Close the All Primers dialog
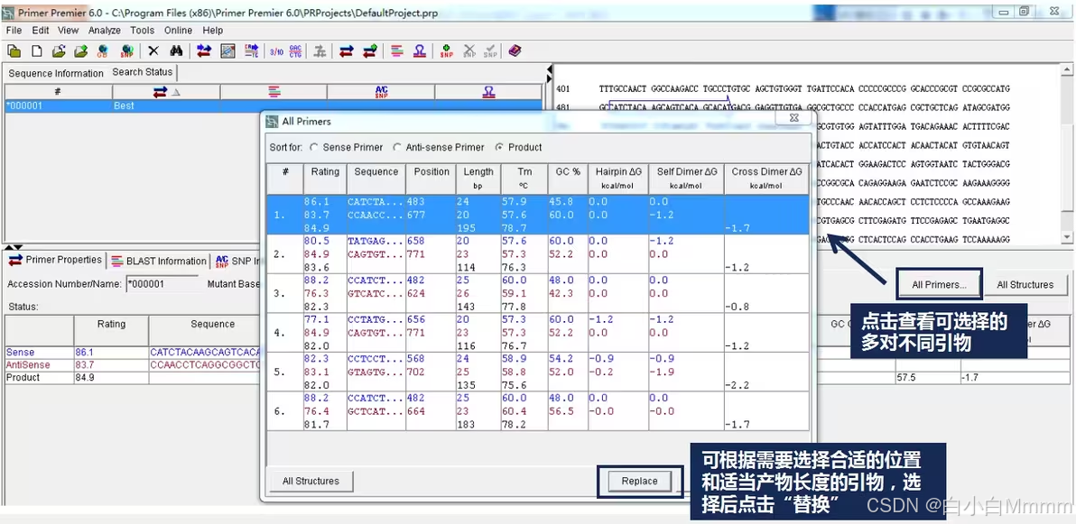1076x524 pixels. point(794,118)
